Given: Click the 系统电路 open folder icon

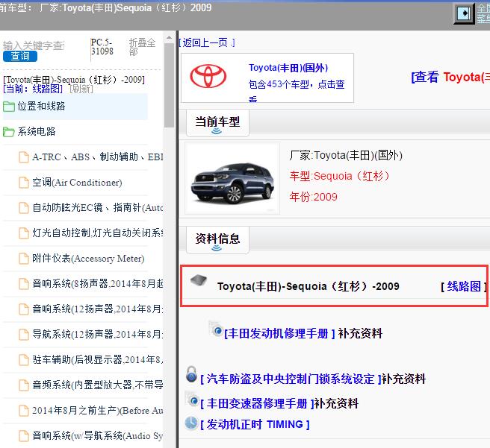Looking at the screenshot, I should [x=9, y=132].
